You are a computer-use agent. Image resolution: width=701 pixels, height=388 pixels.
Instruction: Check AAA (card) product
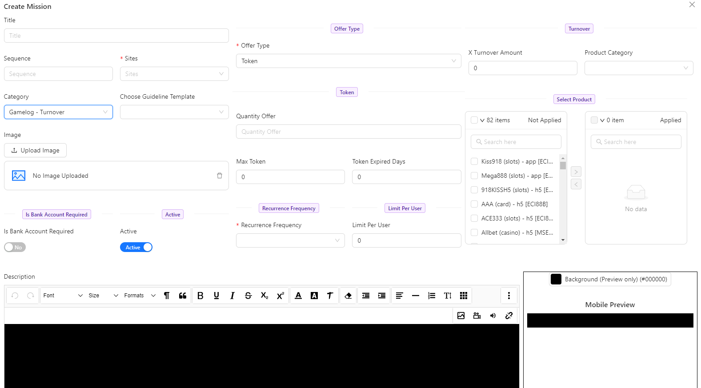(x=474, y=204)
